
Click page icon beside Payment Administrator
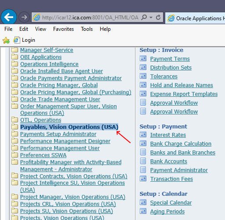click(143, 170)
